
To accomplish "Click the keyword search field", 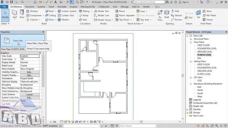I will pyautogui.click(x=149, y=2).
